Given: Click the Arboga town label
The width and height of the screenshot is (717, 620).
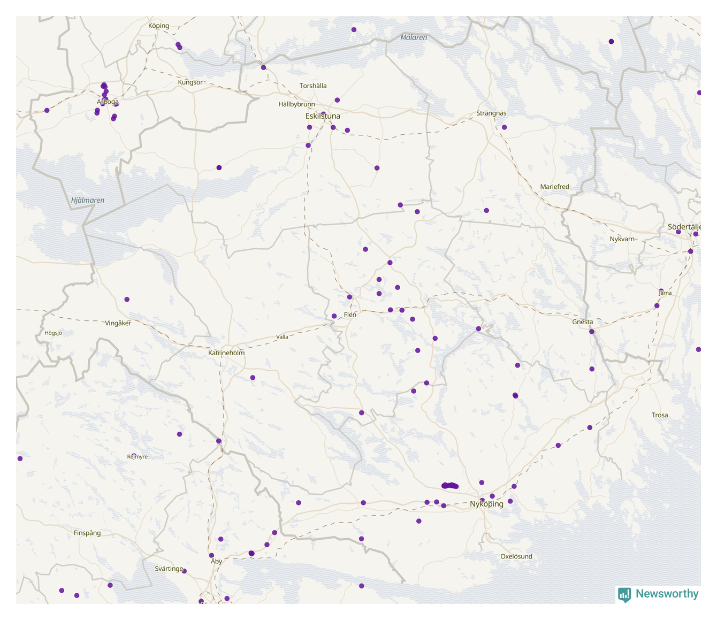Looking at the screenshot, I should point(108,102).
